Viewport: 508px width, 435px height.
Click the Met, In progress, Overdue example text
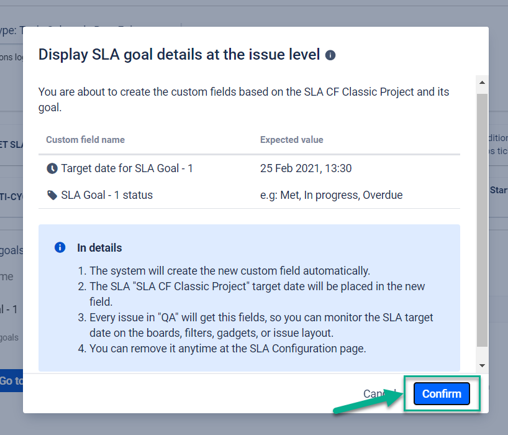pyautogui.click(x=331, y=195)
